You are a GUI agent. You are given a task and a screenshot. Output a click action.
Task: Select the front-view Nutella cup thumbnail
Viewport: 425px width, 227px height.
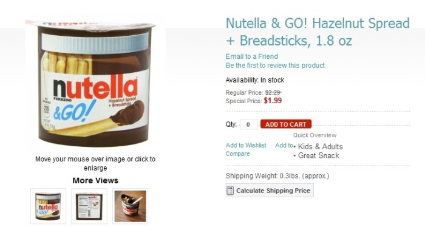coord(48,206)
